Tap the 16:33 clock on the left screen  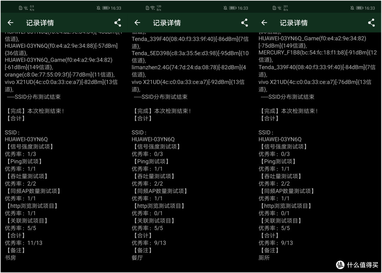click(116, 8)
